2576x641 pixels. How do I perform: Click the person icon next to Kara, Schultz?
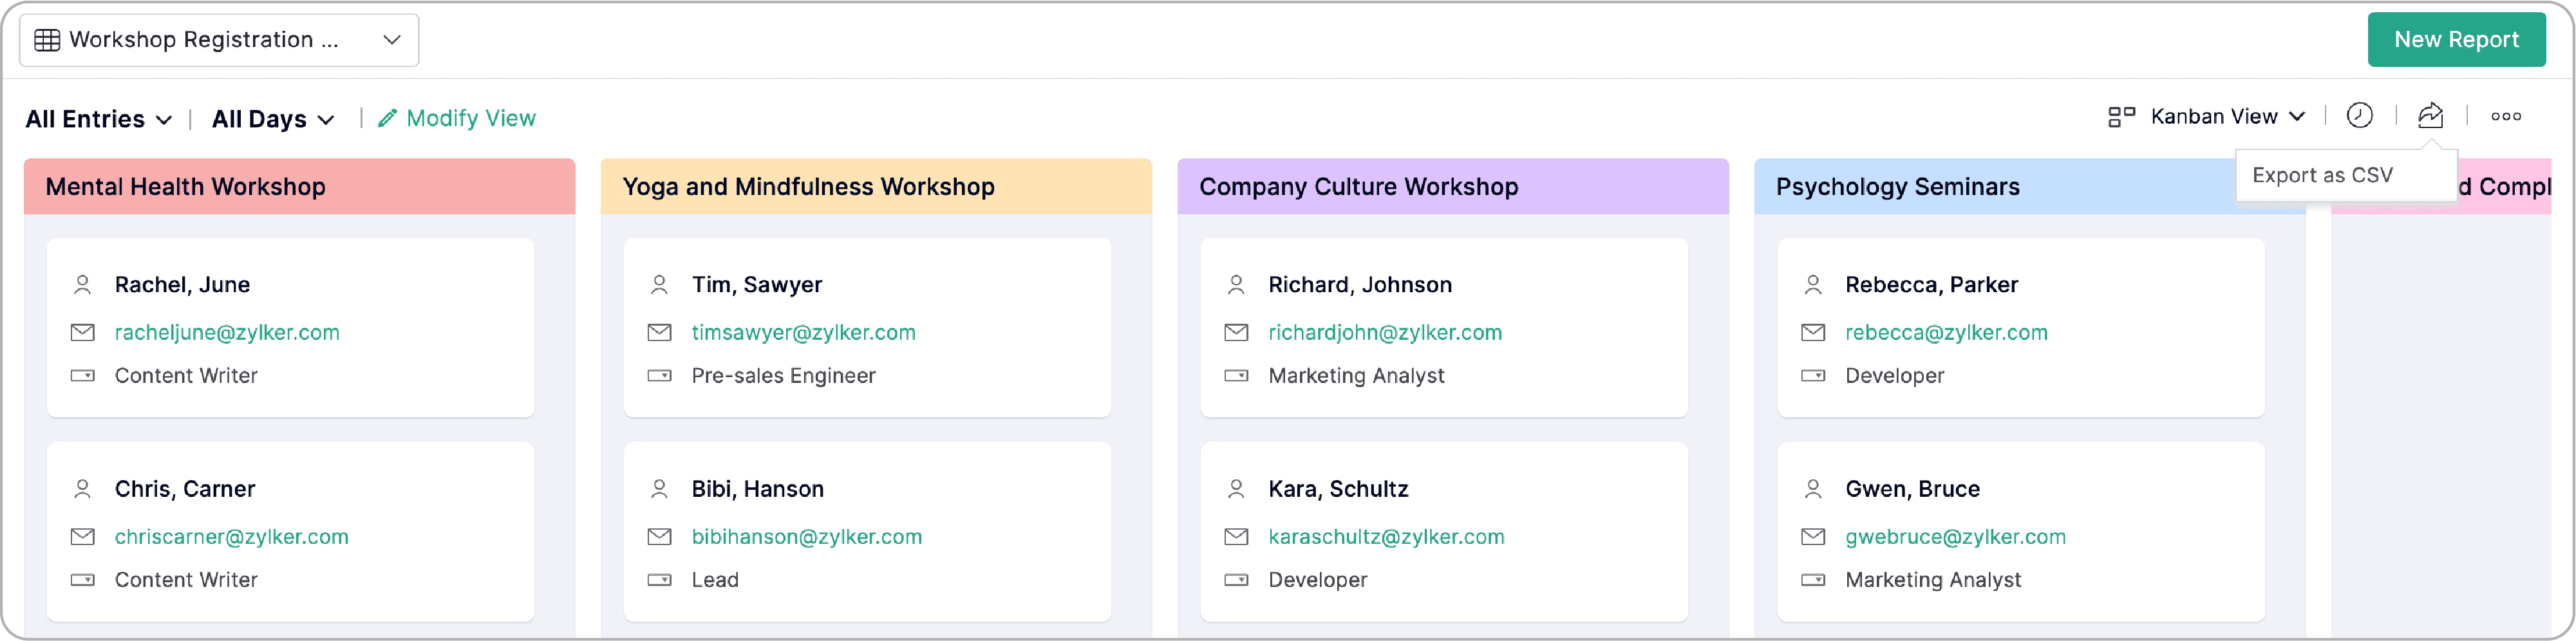pos(1237,489)
